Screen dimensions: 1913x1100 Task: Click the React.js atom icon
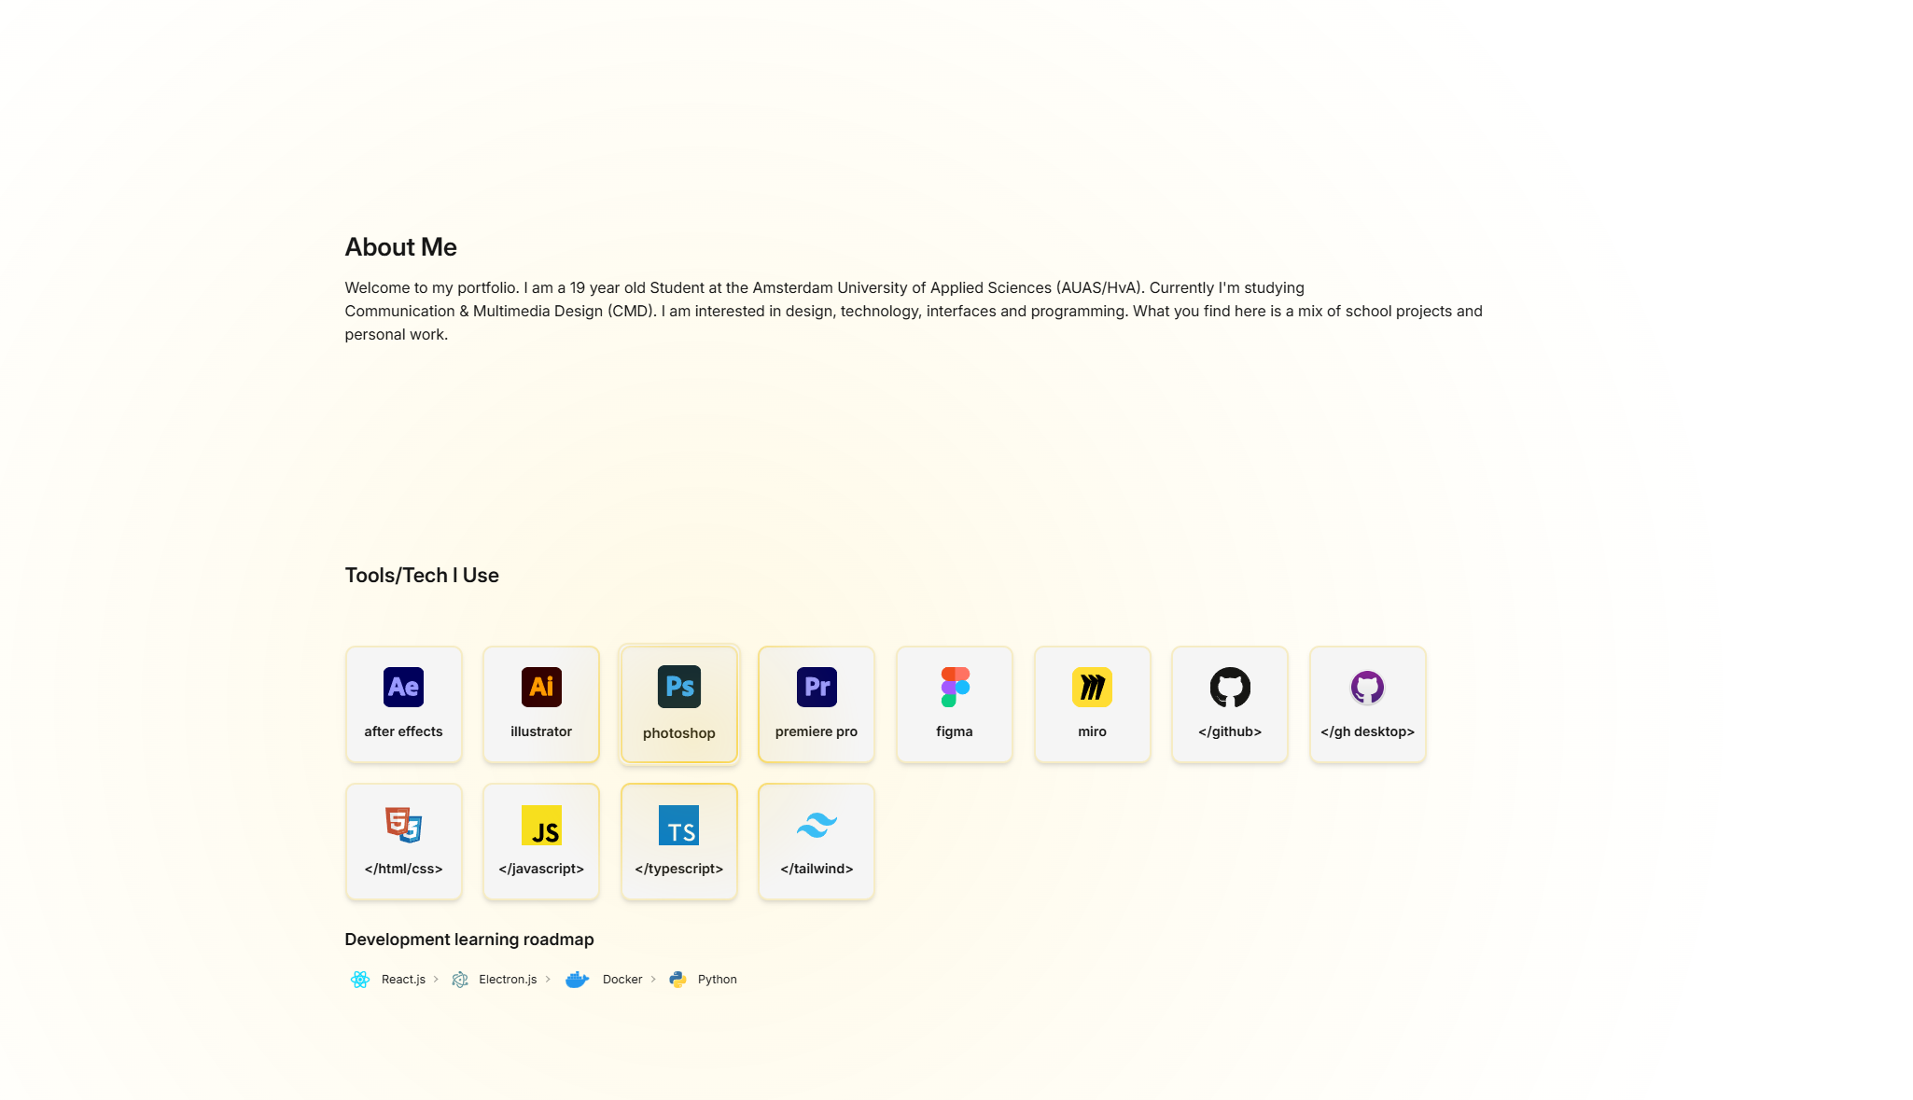pos(360,980)
